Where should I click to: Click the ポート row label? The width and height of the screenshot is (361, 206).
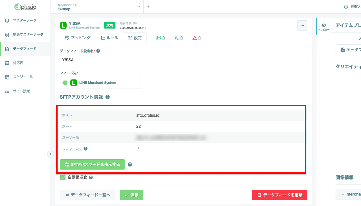click(67, 126)
